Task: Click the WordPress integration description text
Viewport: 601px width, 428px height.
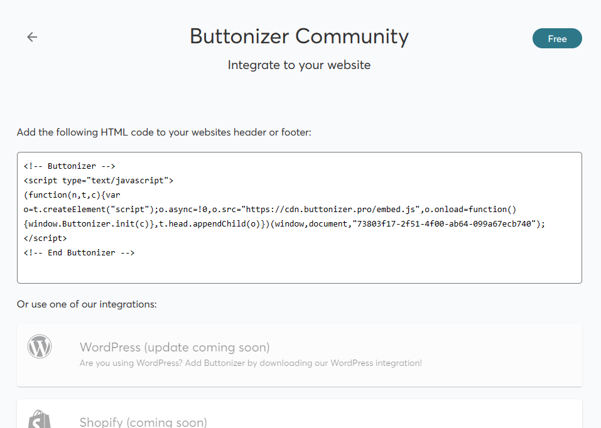Action: 251,363
